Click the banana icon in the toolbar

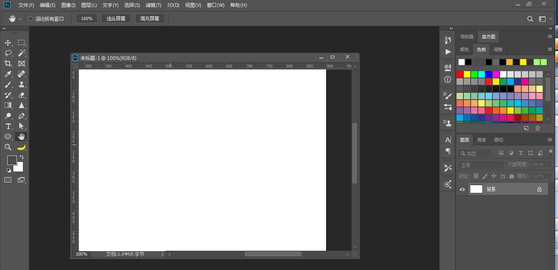pyautogui.click(x=21, y=147)
